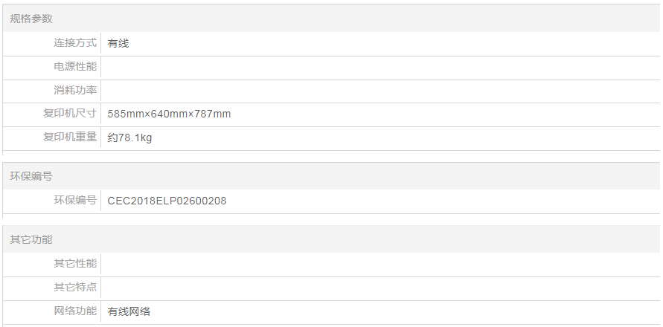Click the 有线网络 network value
This screenshot has width=663, height=327.
129,311
